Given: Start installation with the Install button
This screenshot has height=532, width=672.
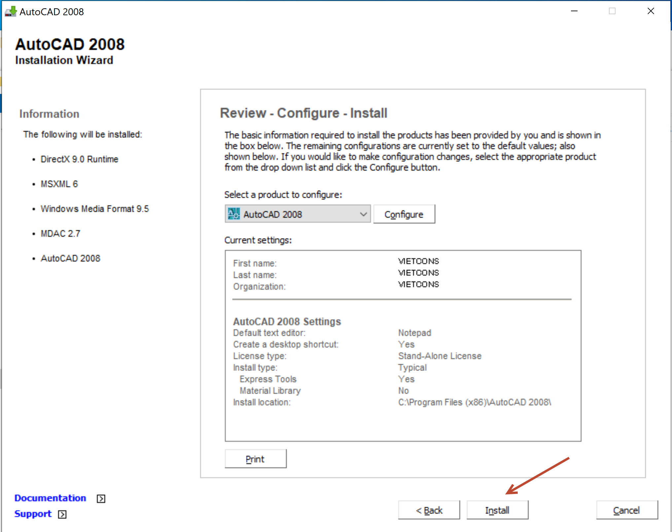Looking at the screenshot, I should [497, 510].
